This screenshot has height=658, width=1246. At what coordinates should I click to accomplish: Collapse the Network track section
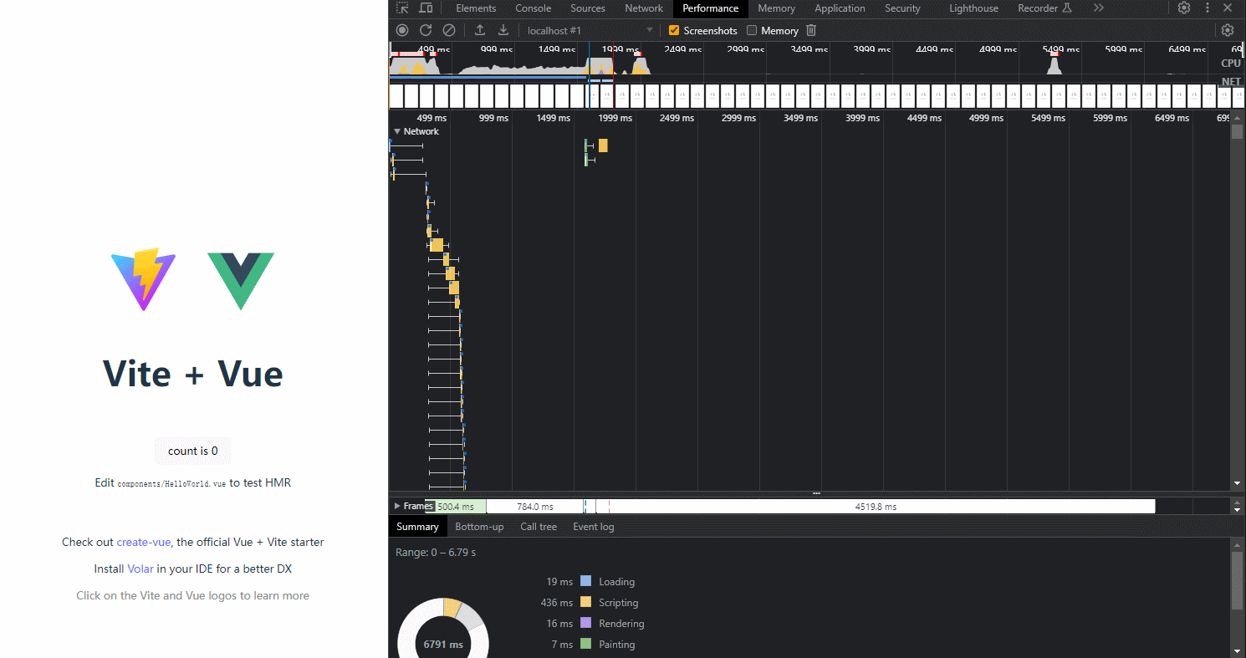(397, 131)
